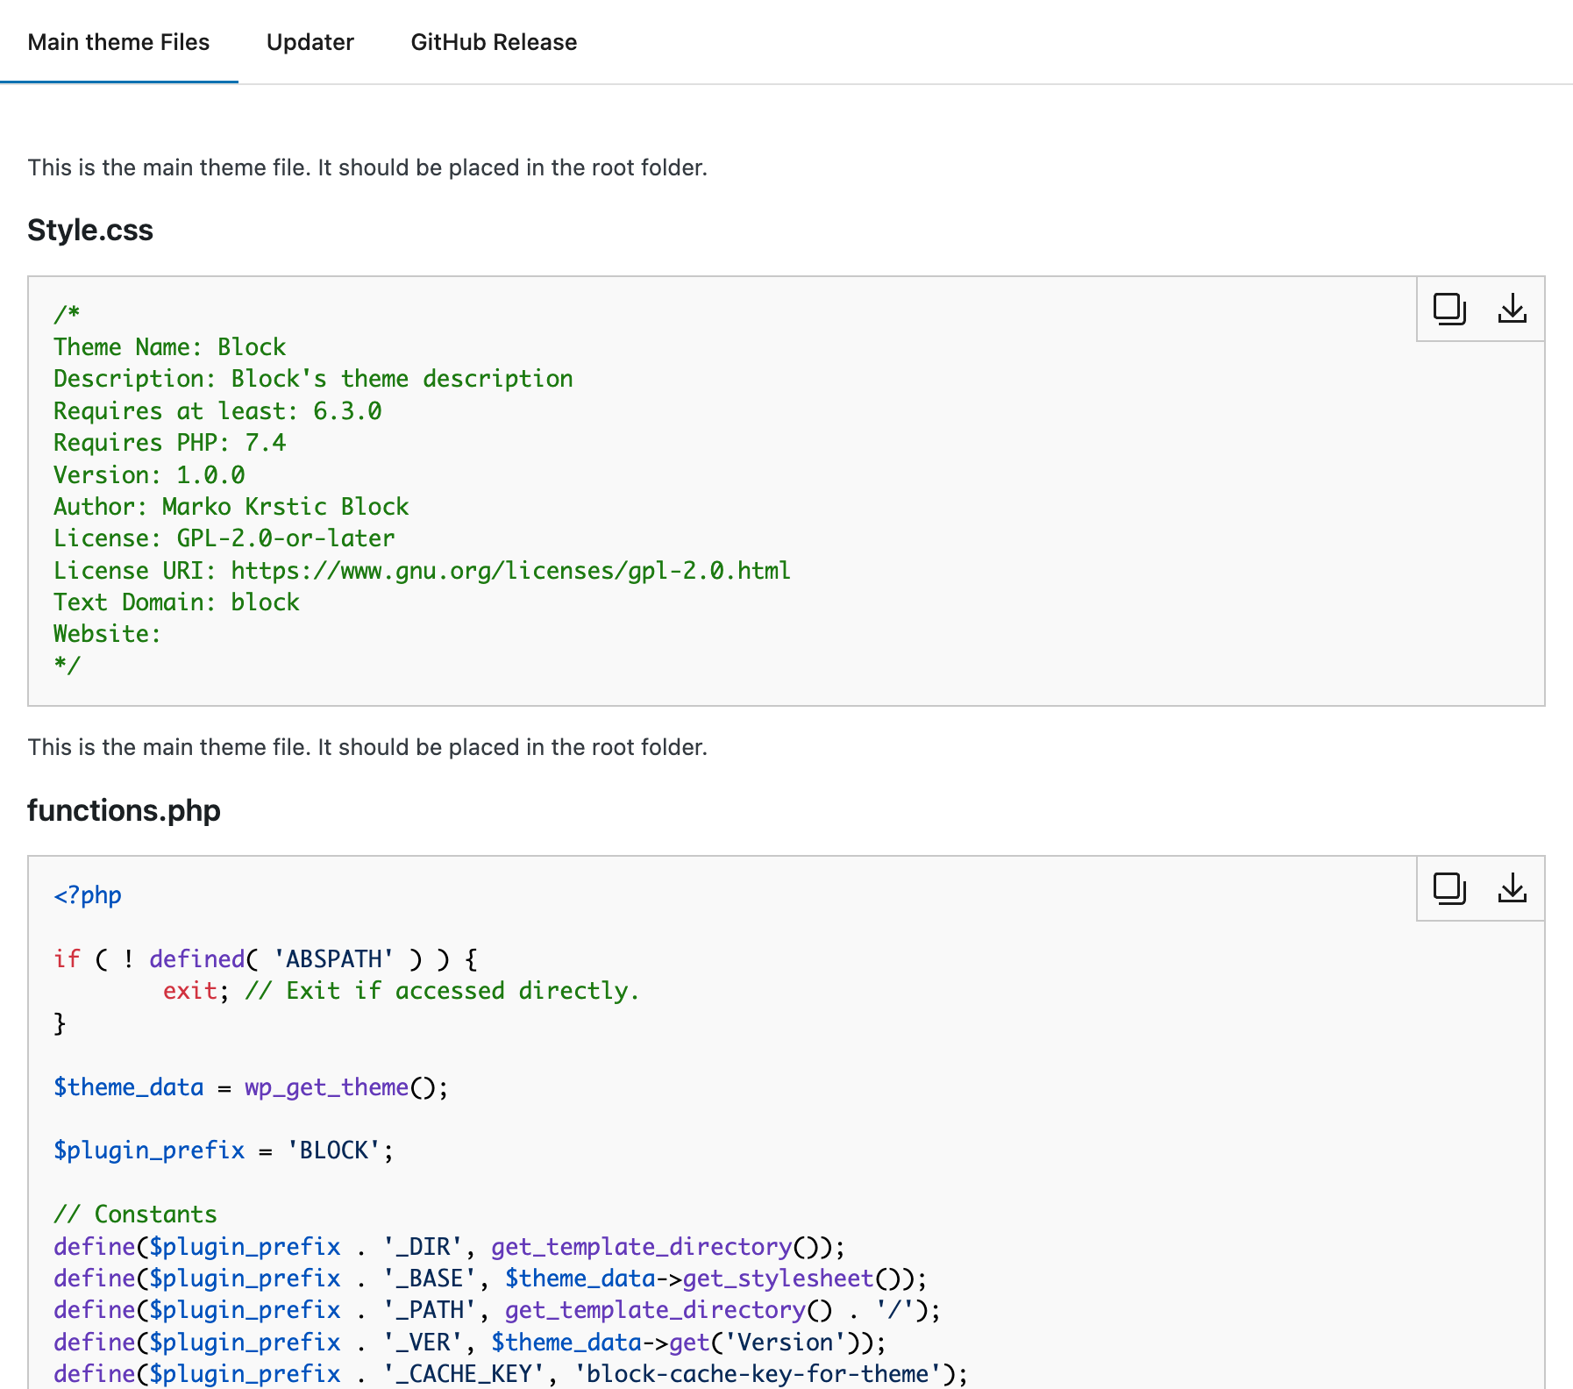Click 'License: GPL-2.0-or-later' line

[224, 538]
